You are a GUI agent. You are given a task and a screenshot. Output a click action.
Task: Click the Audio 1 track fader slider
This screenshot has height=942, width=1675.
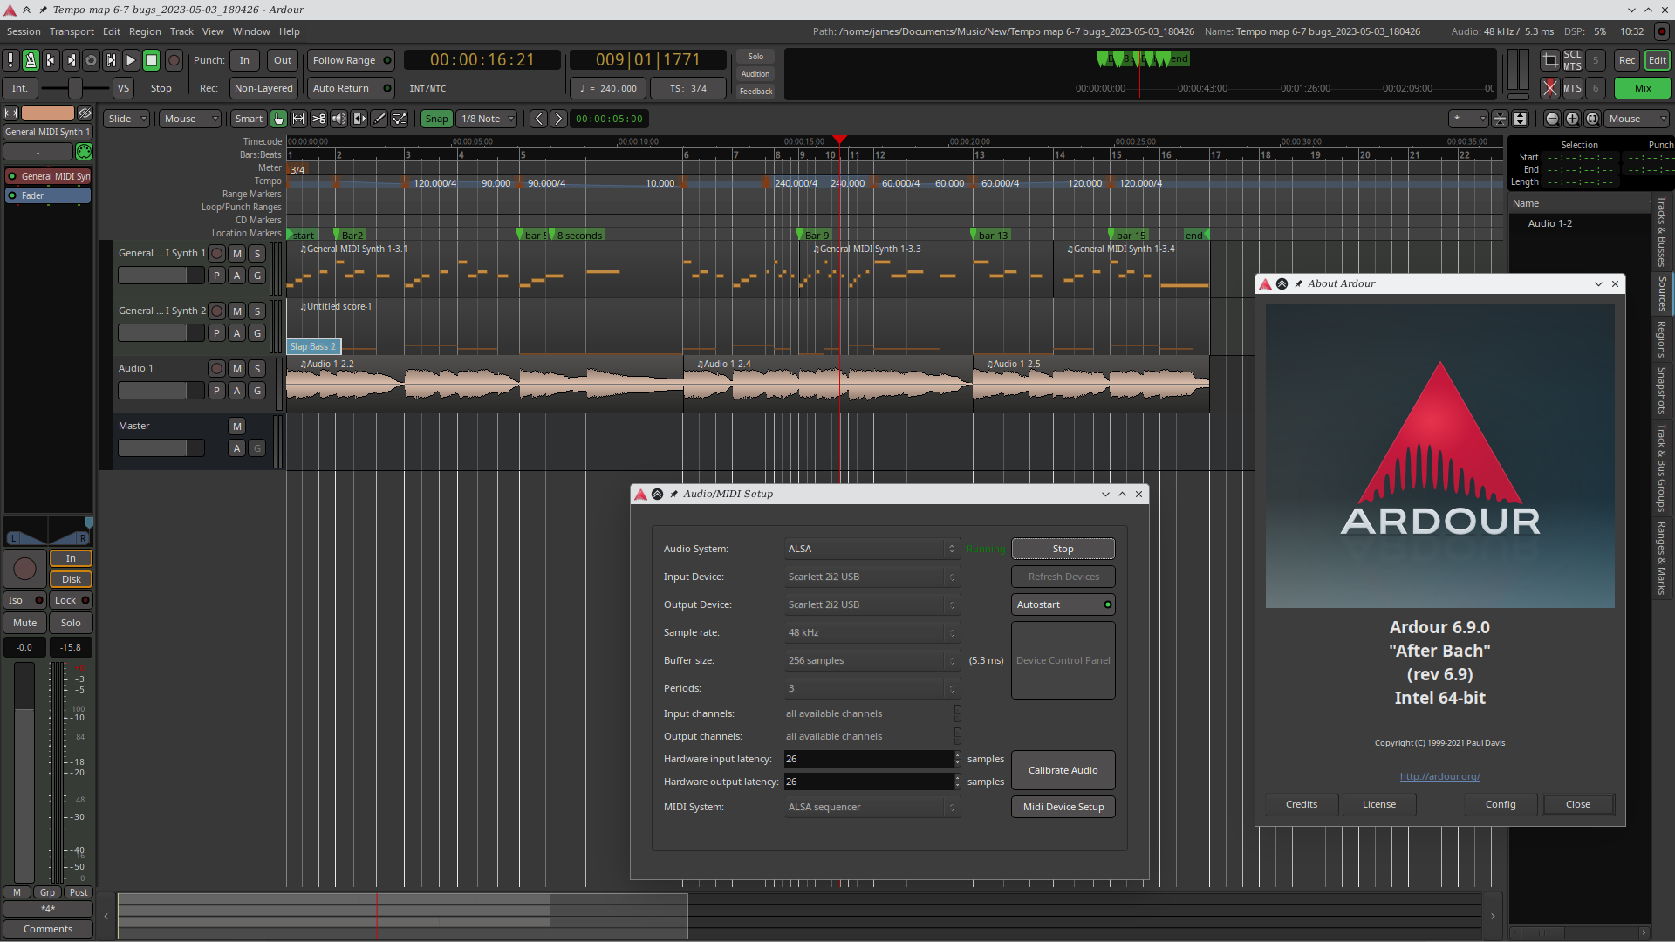coord(161,391)
